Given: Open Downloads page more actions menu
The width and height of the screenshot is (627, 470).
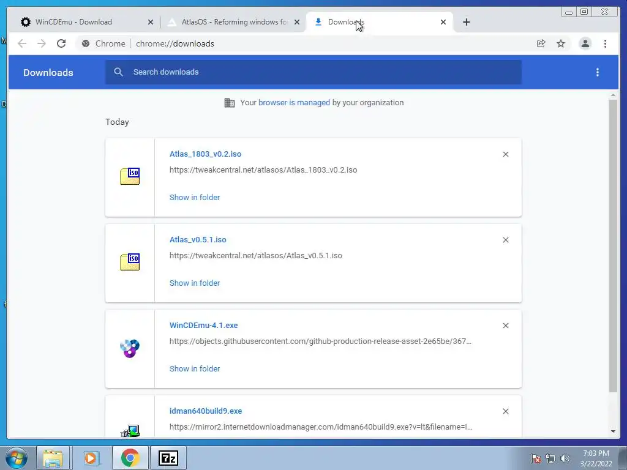Looking at the screenshot, I should [598, 72].
